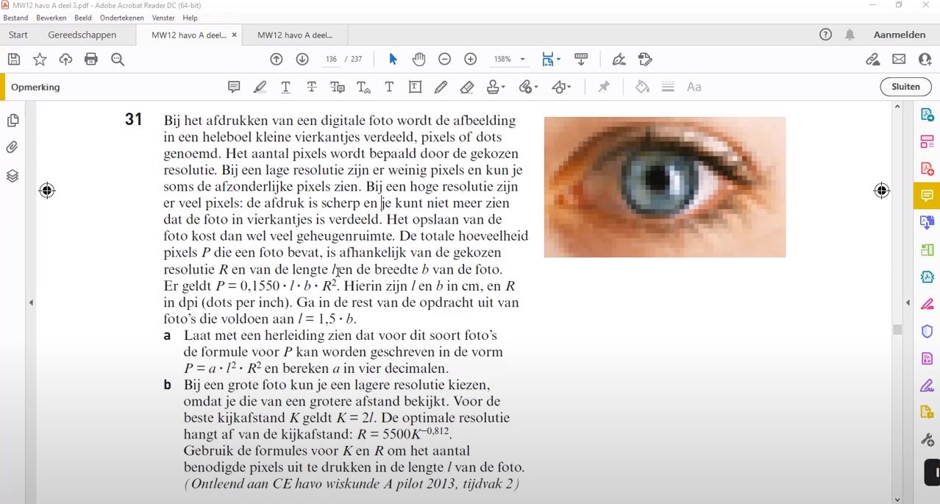This screenshot has width=940, height=504.
Task: Switch to the Gereedschappen tab
Action: (x=82, y=35)
